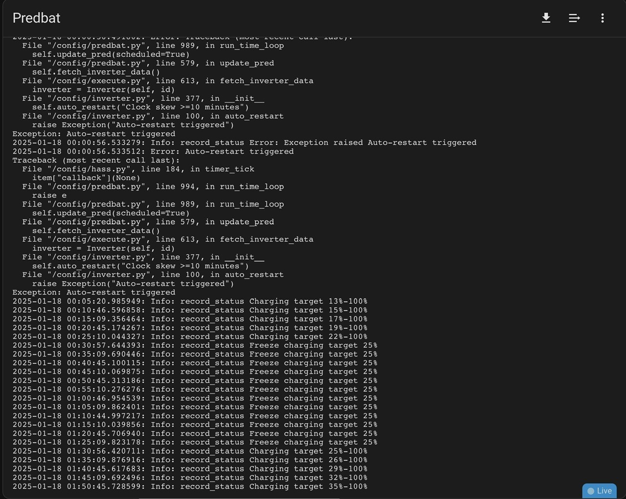Select the 01:00:46 Freeze charging target line
The height and width of the screenshot is (499, 626).
[x=195, y=398]
